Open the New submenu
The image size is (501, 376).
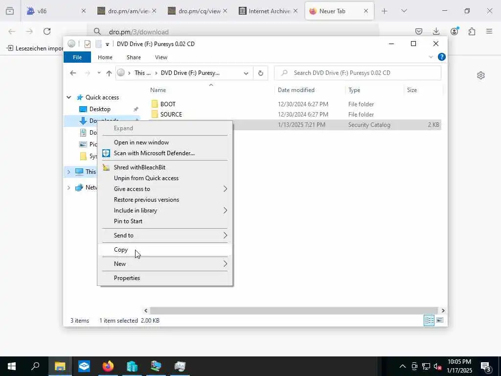(x=165, y=264)
